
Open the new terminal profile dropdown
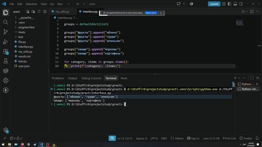click(x=239, y=78)
